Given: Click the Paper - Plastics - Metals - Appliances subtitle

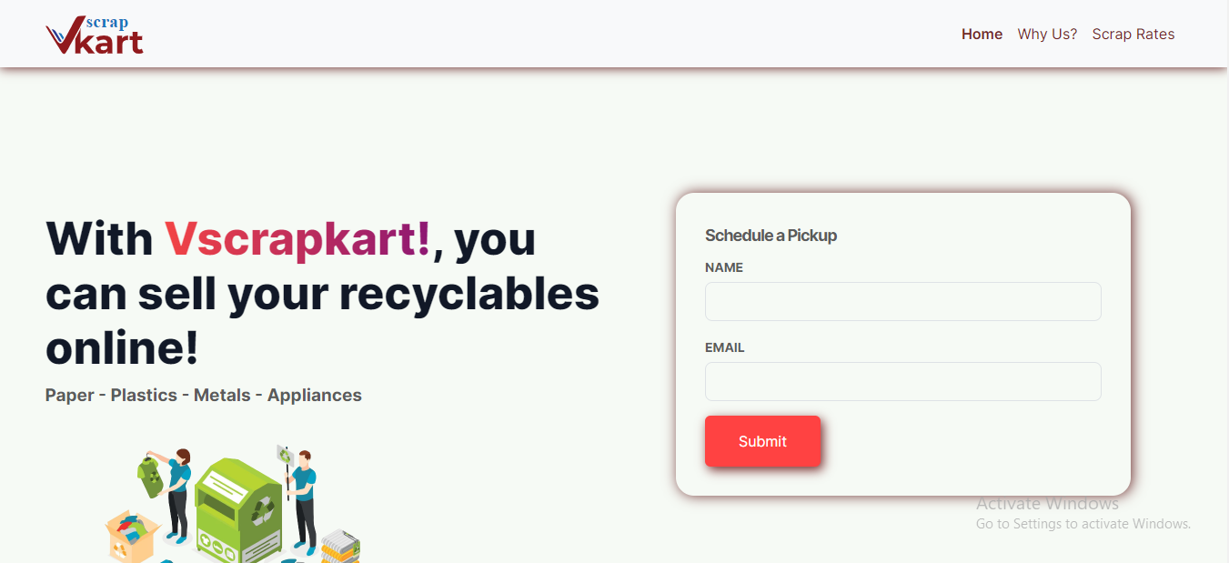Looking at the screenshot, I should 204,395.
